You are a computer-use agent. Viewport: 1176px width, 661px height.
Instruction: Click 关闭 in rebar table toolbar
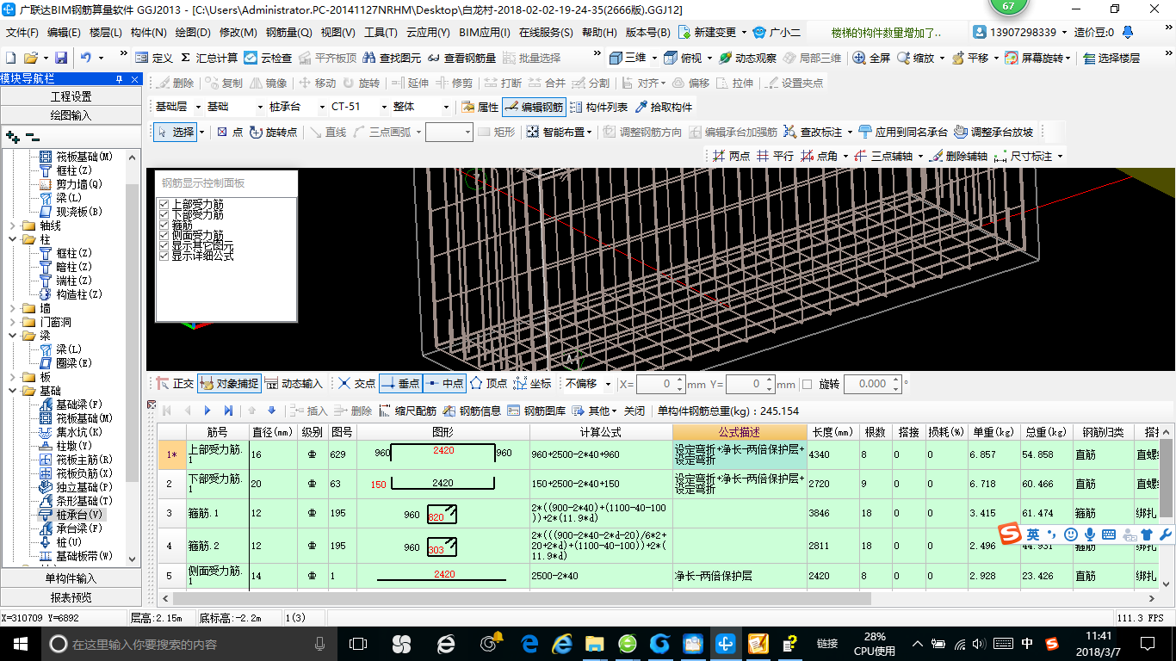click(x=634, y=411)
